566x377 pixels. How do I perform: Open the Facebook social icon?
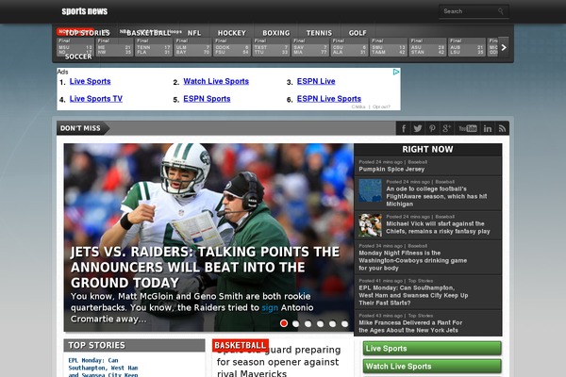pyautogui.click(x=404, y=128)
